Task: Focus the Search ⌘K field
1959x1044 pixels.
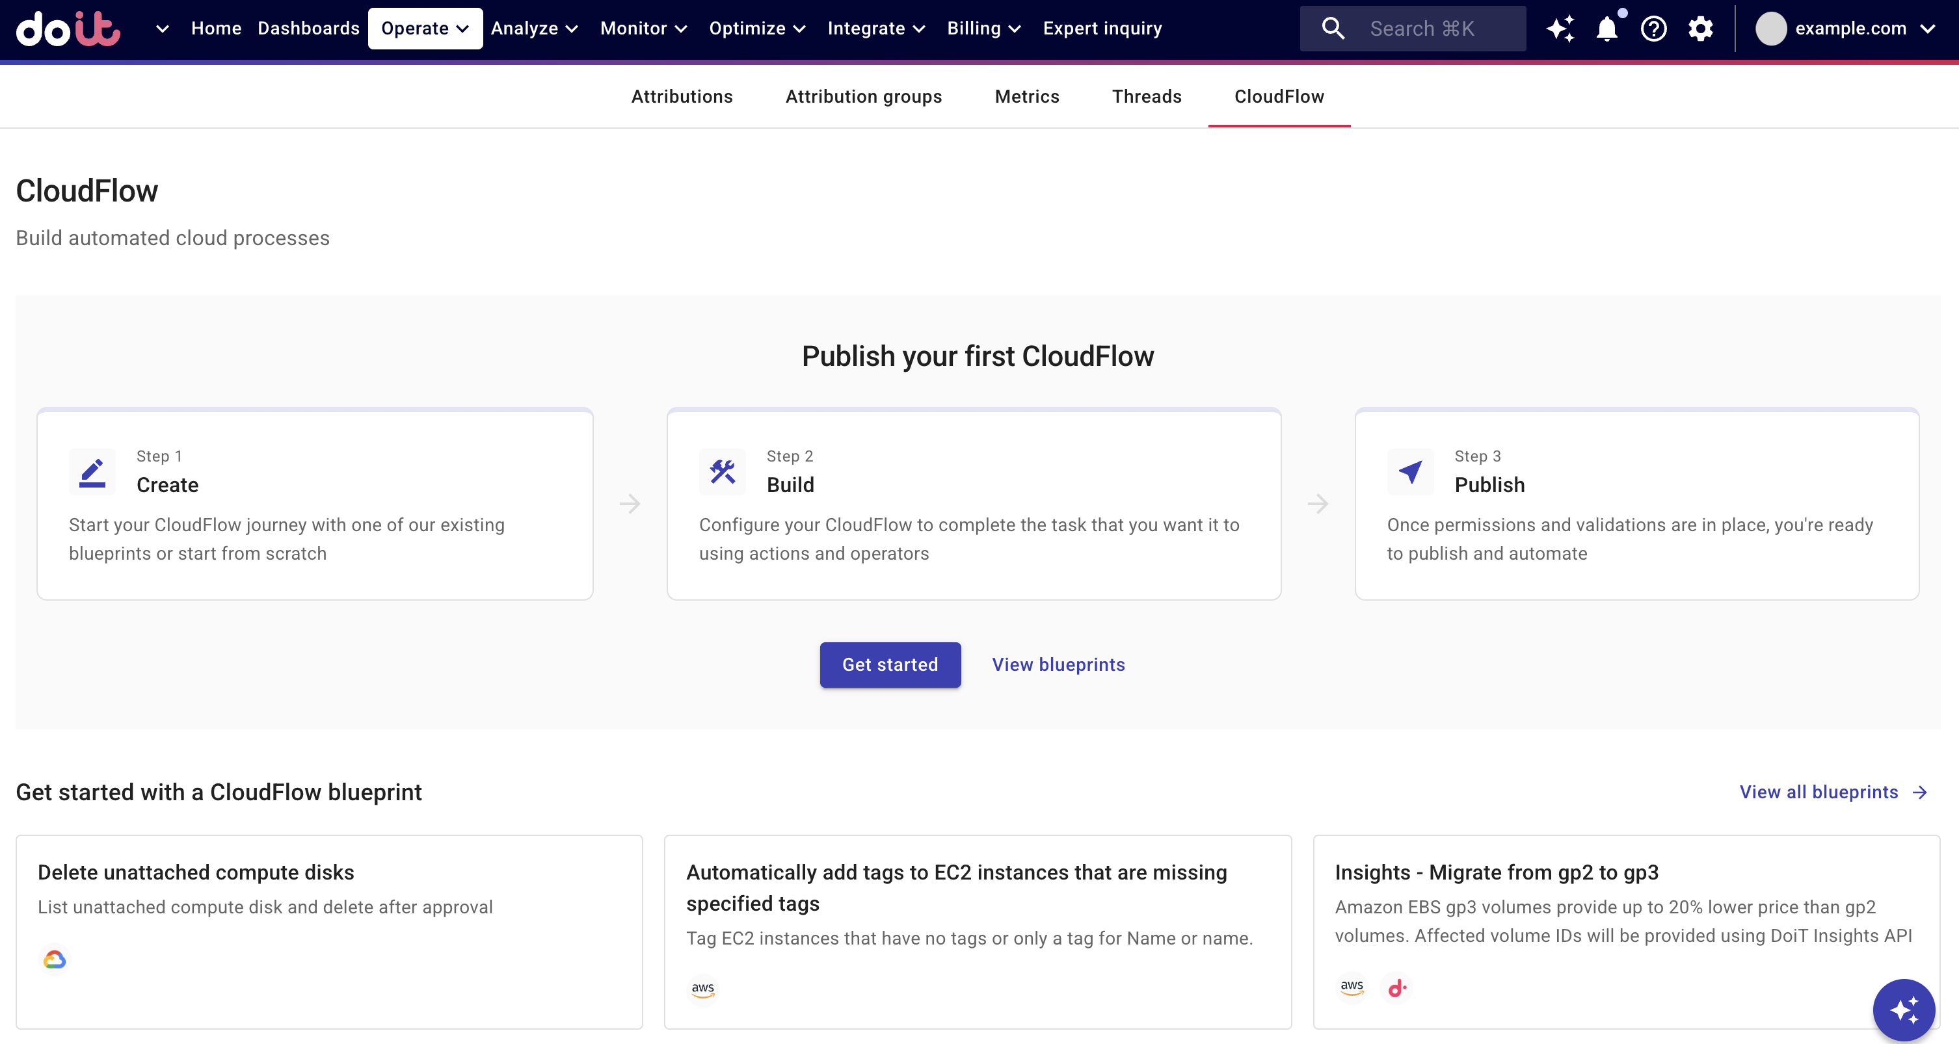Action: [x=1413, y=29]
